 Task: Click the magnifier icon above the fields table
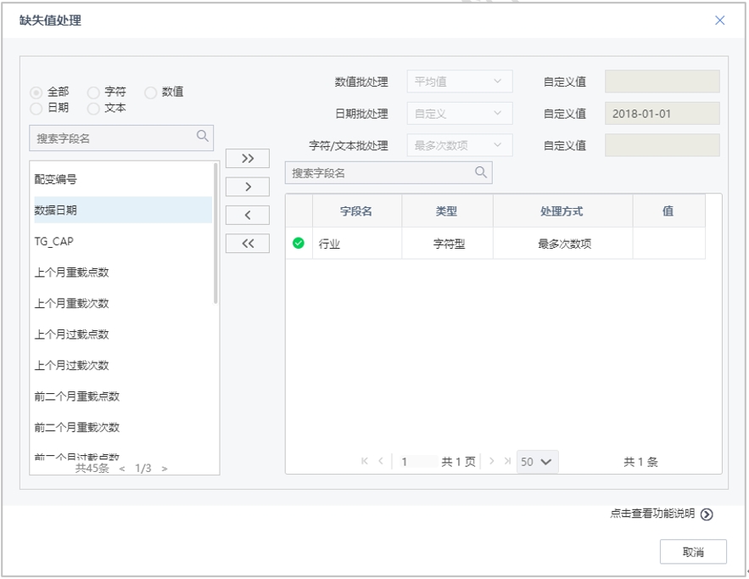pyautogui.click(x=480, y=172)
